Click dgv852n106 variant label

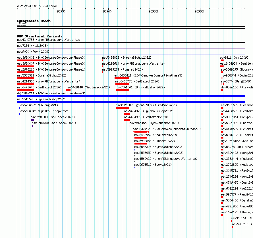237,87
